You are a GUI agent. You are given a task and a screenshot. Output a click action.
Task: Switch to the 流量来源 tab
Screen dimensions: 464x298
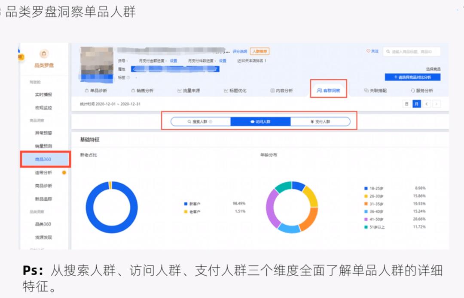(189, 90)
